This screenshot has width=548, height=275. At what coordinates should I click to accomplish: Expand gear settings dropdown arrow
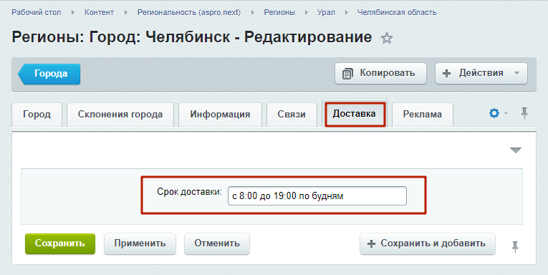[x=506, y=114]
